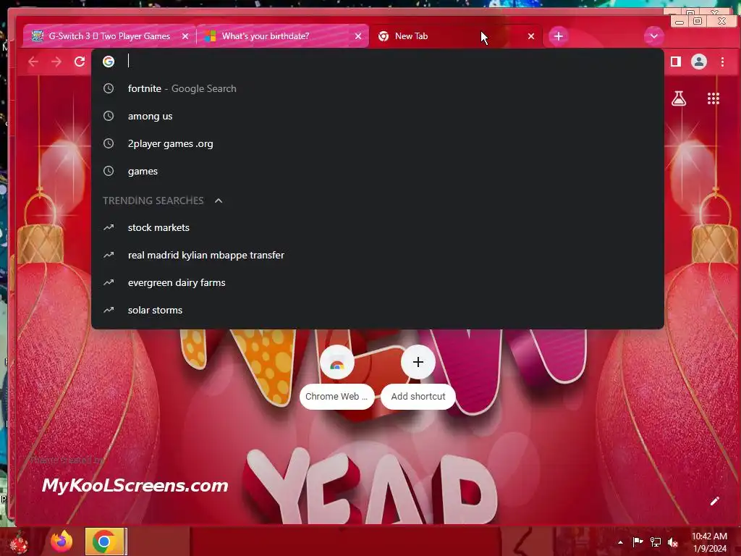Screen dimensions: 741x556
Task: Select real madrid kylian mbappe transfer
Action: [x=377, y=255]
